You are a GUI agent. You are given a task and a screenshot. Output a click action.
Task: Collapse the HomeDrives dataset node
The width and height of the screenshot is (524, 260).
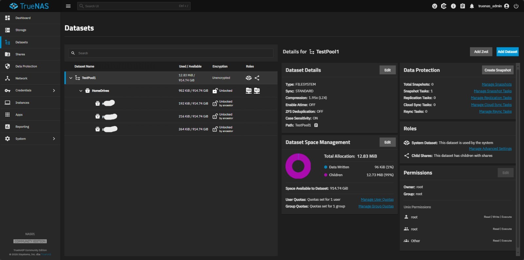(x=81, y=91)
